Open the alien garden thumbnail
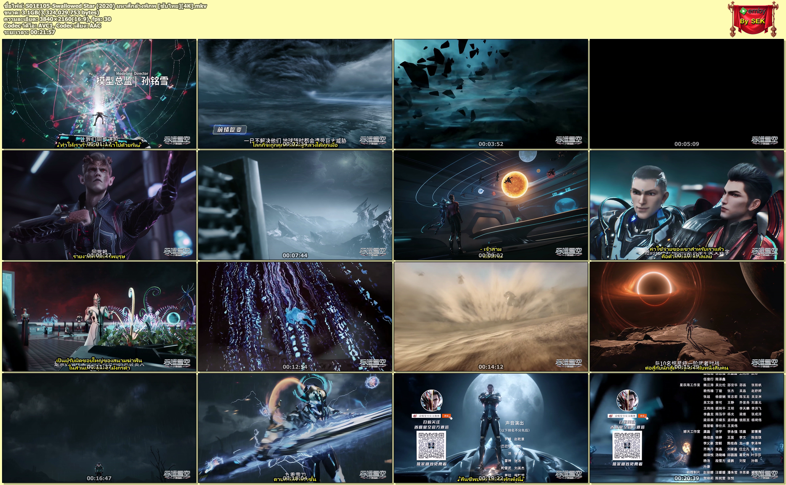The width and height of the screenshot is (786, 485). 99,317
